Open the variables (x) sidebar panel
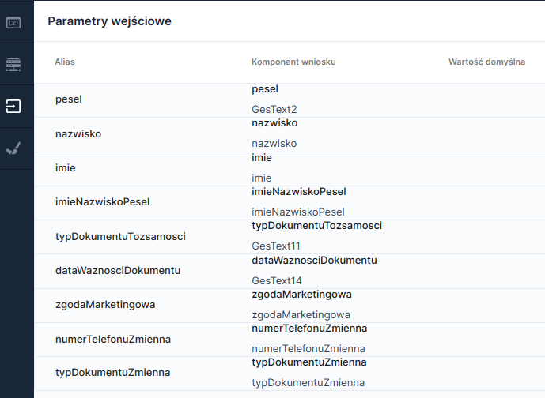Viewport: 545px width, 398px height. point(13,22)
